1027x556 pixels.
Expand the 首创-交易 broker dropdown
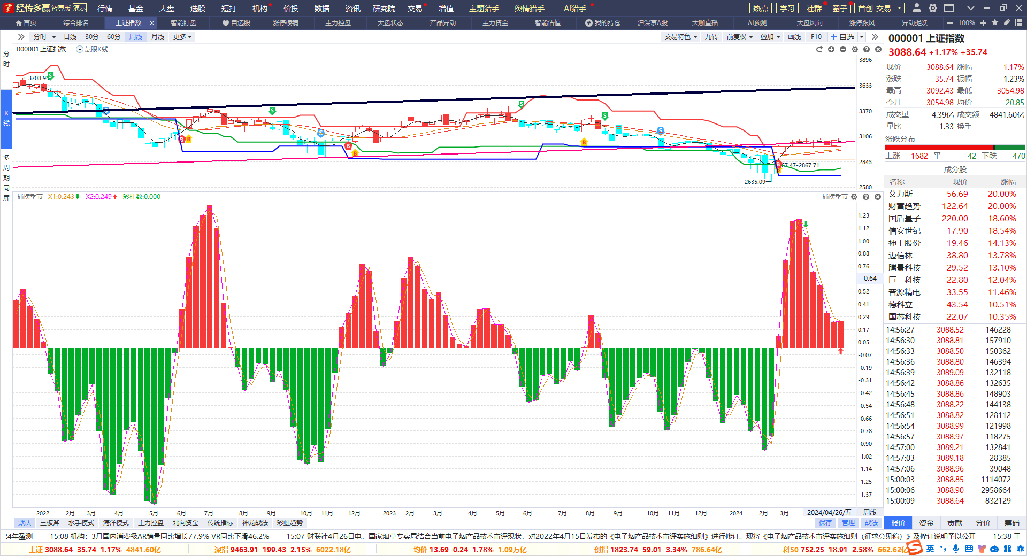point(900,8)
